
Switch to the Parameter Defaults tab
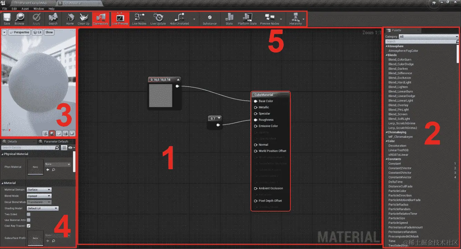pyautogui.click(x=55, y=141)
